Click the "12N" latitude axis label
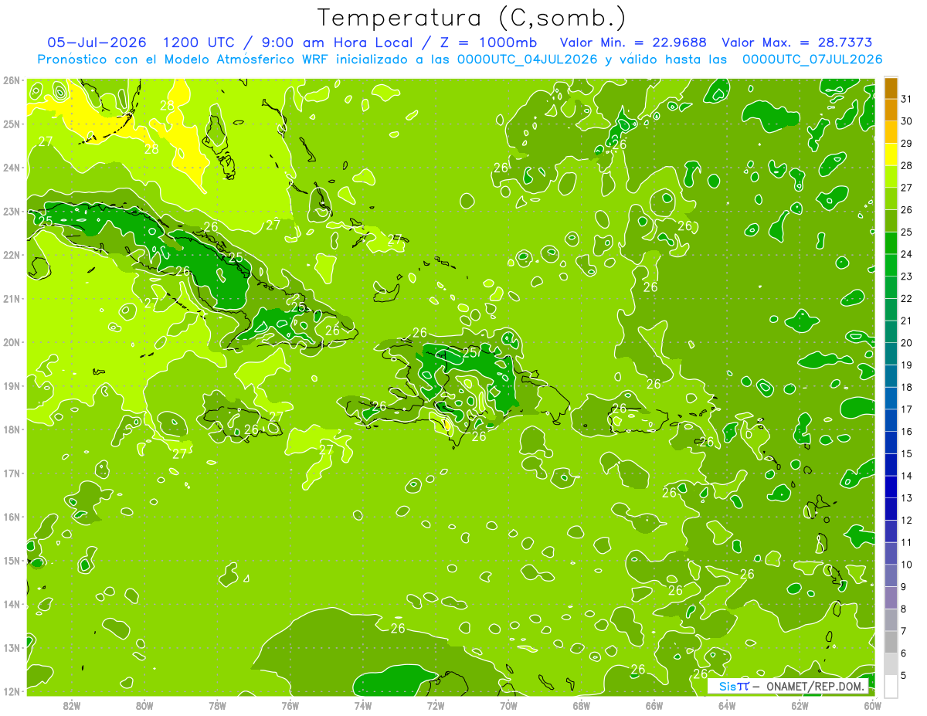This screenshot has height=716, width=927. [x=11, y=691]
